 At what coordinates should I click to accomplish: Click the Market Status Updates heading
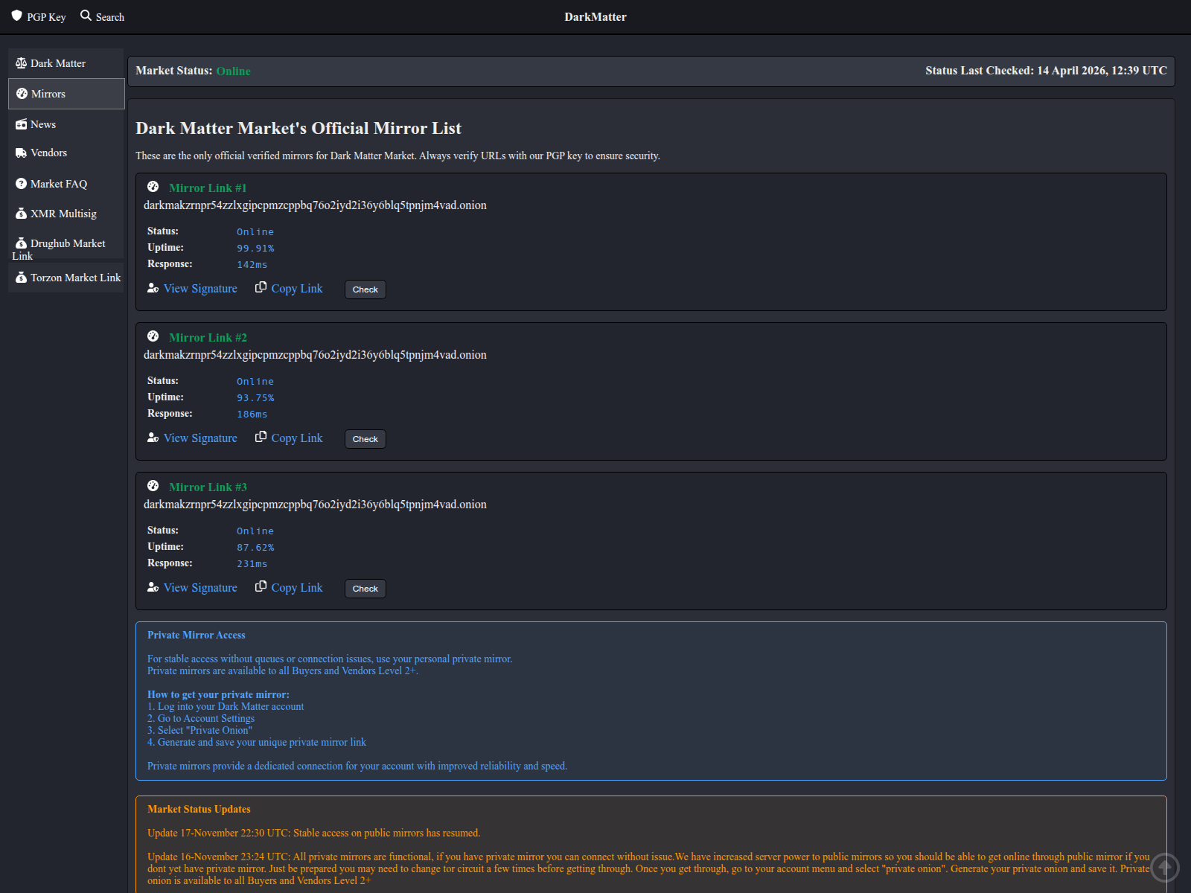click(199, 809)
